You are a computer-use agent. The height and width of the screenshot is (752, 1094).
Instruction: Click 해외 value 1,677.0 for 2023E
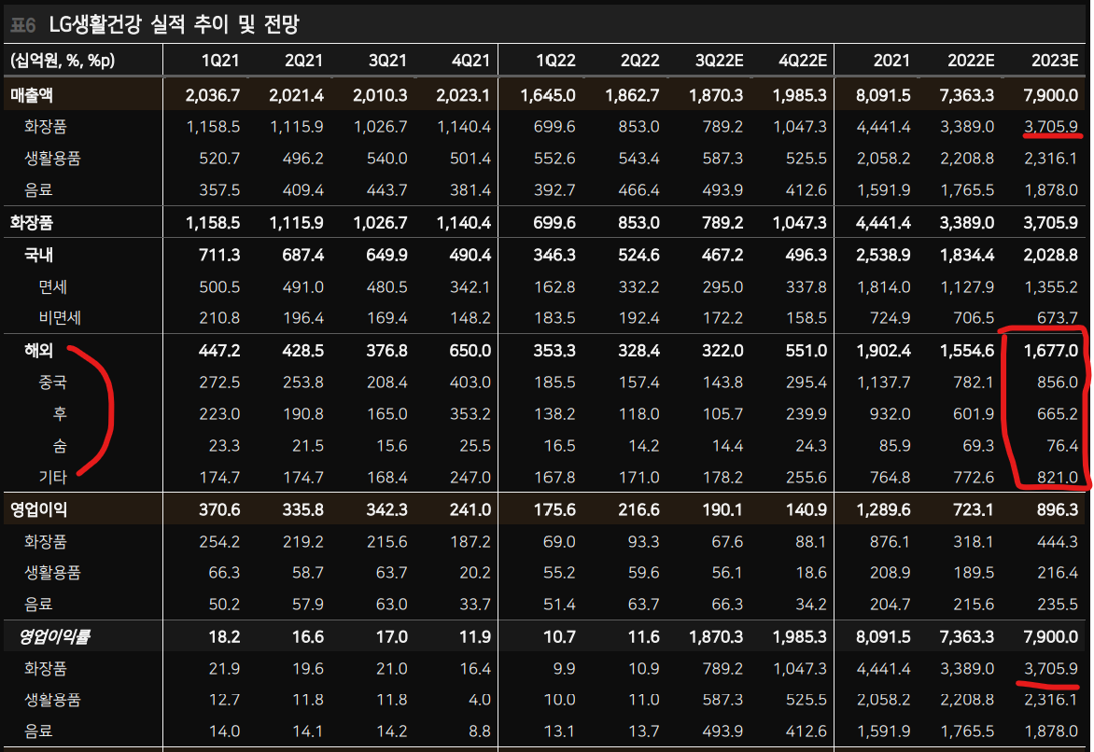tap(1051, 350)
